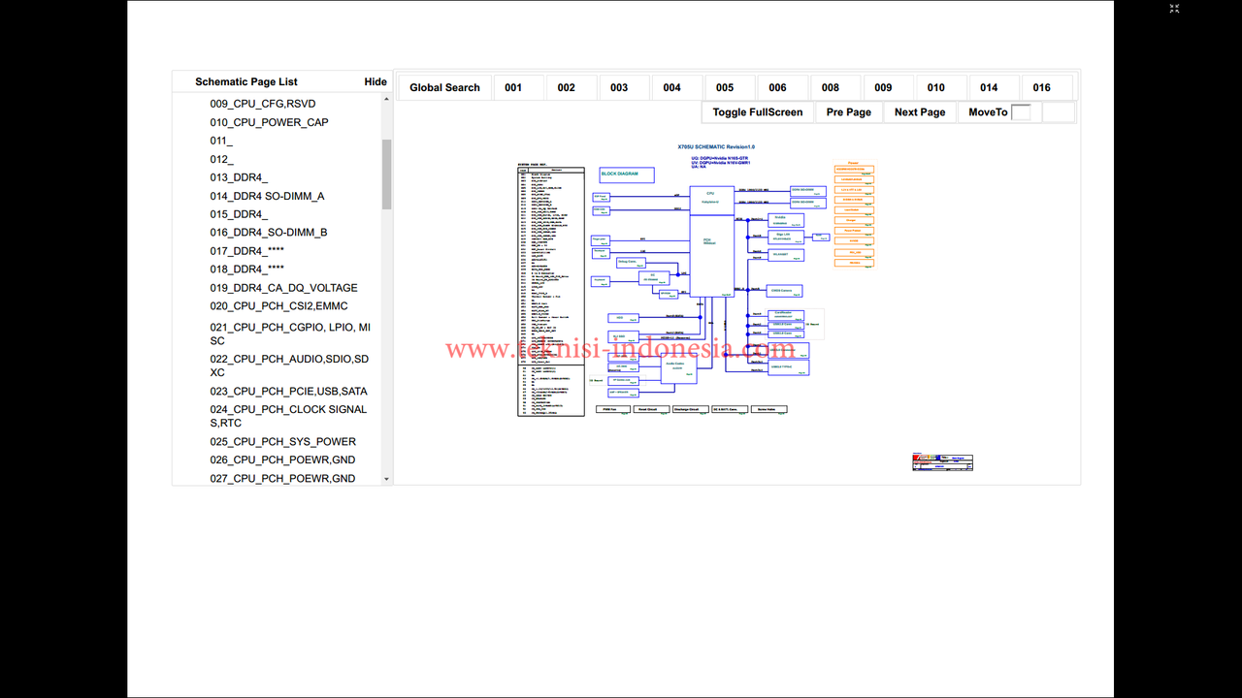Image resolution: width=1242 pixels, height=698 pixels.
Task: Open page 010_CPU_POWER_CAP
Action: (x=269, y=122)
